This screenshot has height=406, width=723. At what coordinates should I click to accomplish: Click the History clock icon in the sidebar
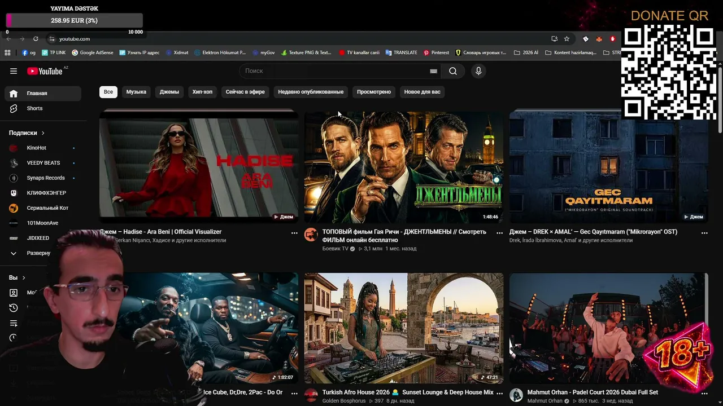point(14,308)
